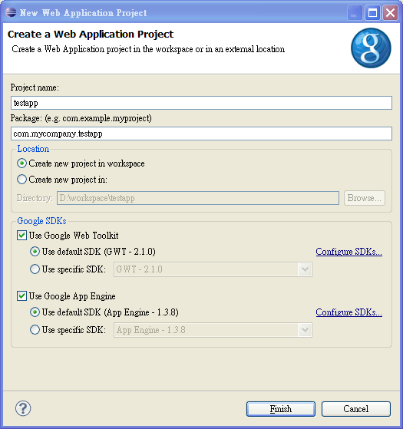Screen dimensions: 403x429
Task: Click the 'Google SDKs' group label
Action: coord(41,221)
